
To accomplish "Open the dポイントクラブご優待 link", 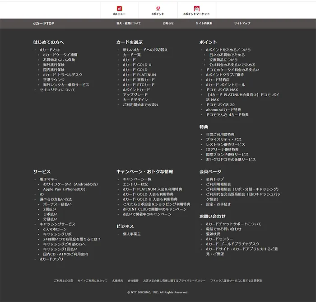I will coord(225,75).
